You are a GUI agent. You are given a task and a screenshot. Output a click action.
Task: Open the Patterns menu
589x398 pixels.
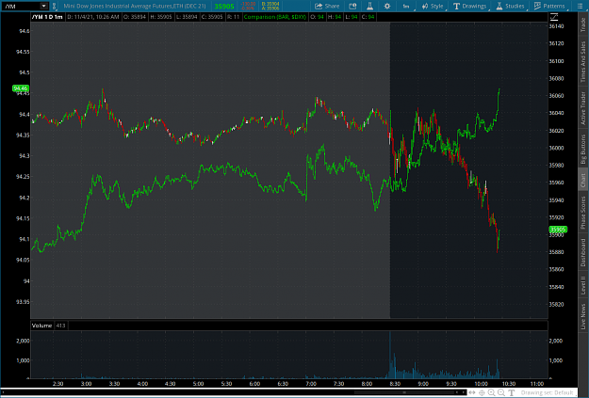(550, 6)
